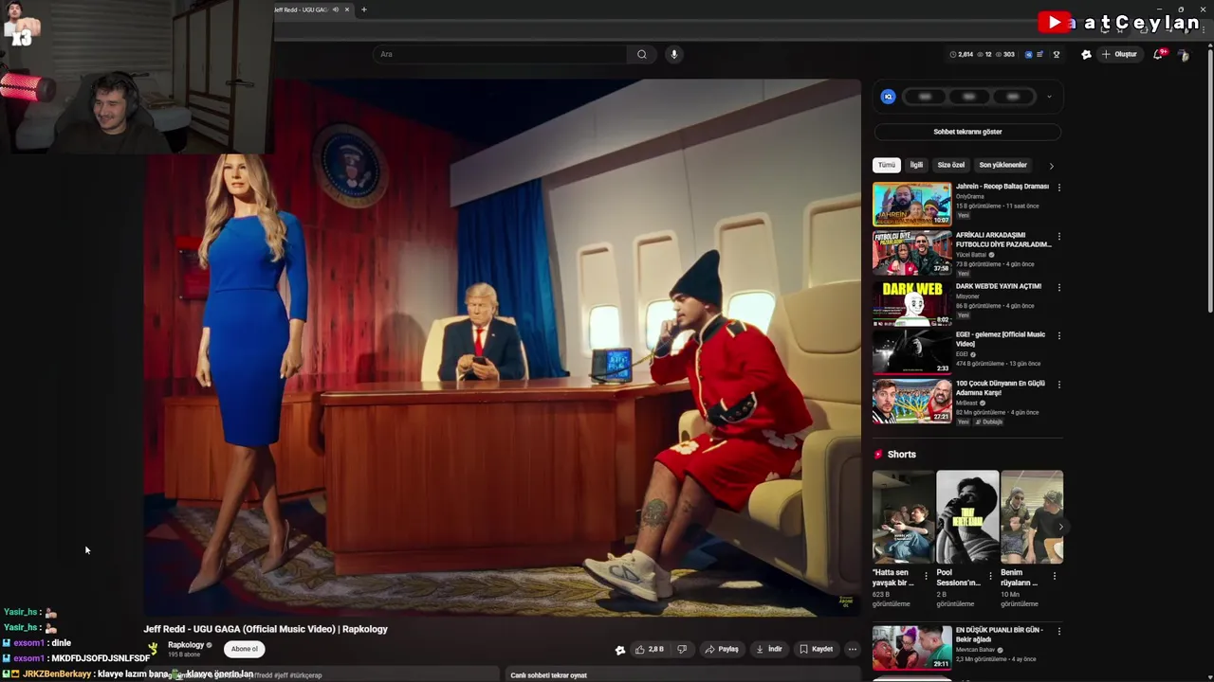Click the list icon beside IQ in stats bar
This screenshot has width=1214, height=682.
[x=1040, y=54]
